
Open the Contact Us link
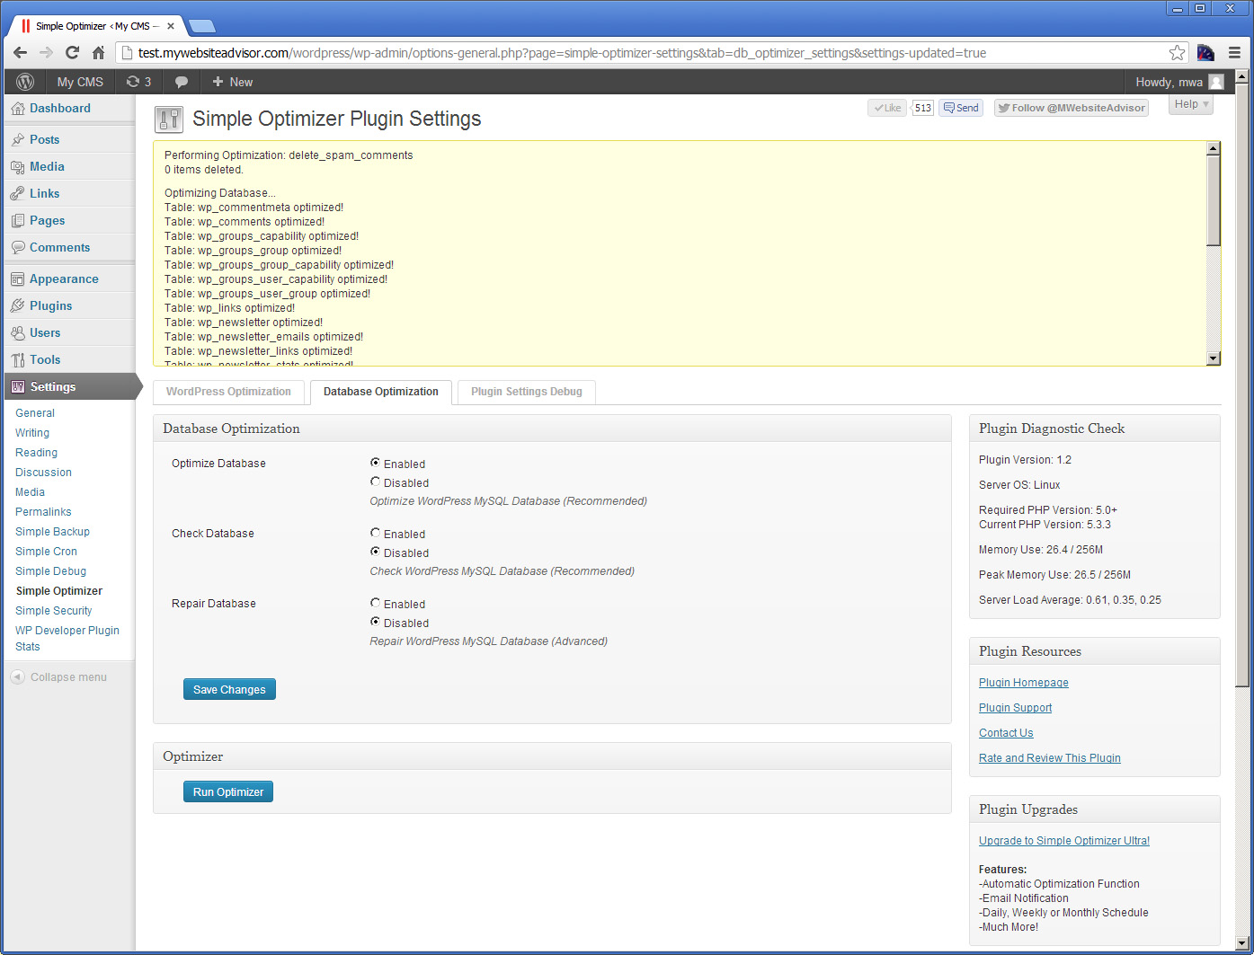coord(1006,733)
